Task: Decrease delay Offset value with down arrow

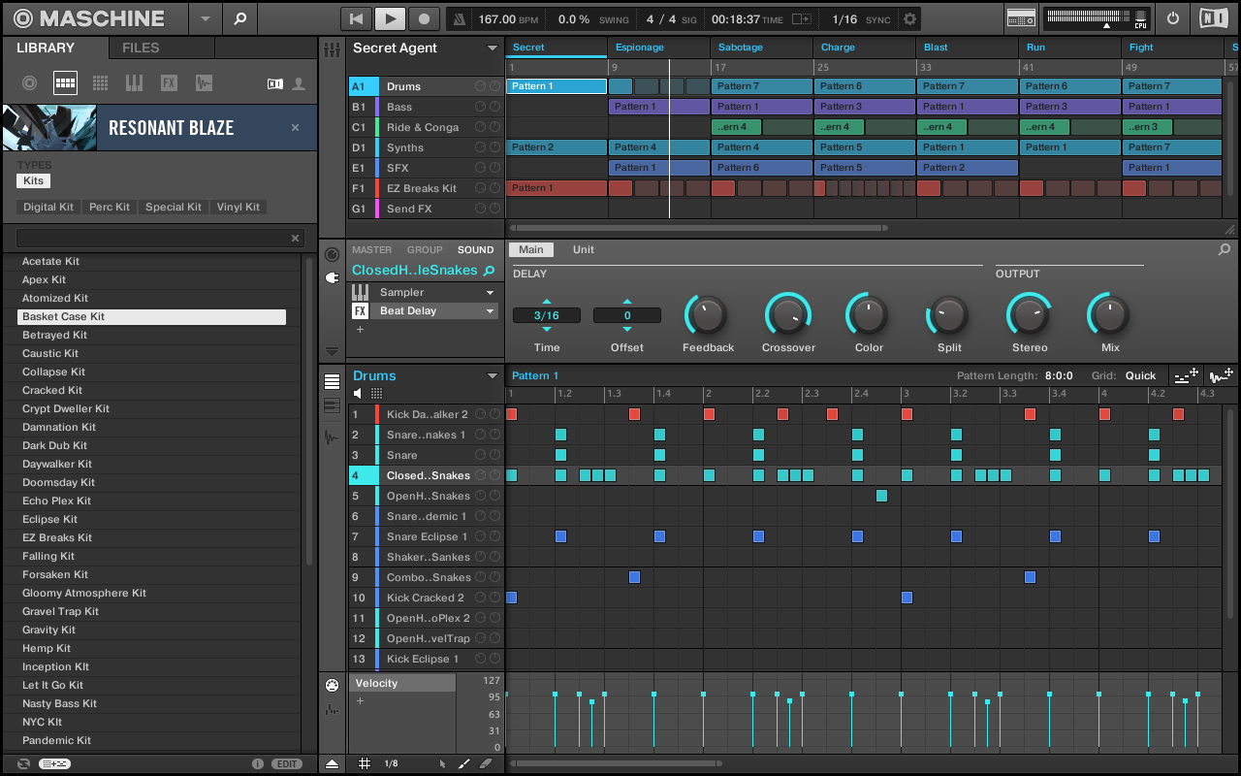Action: [x=627, y=329]
